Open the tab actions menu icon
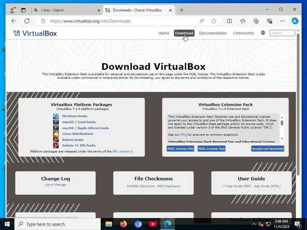307x230 pixels. coord(23,10)
